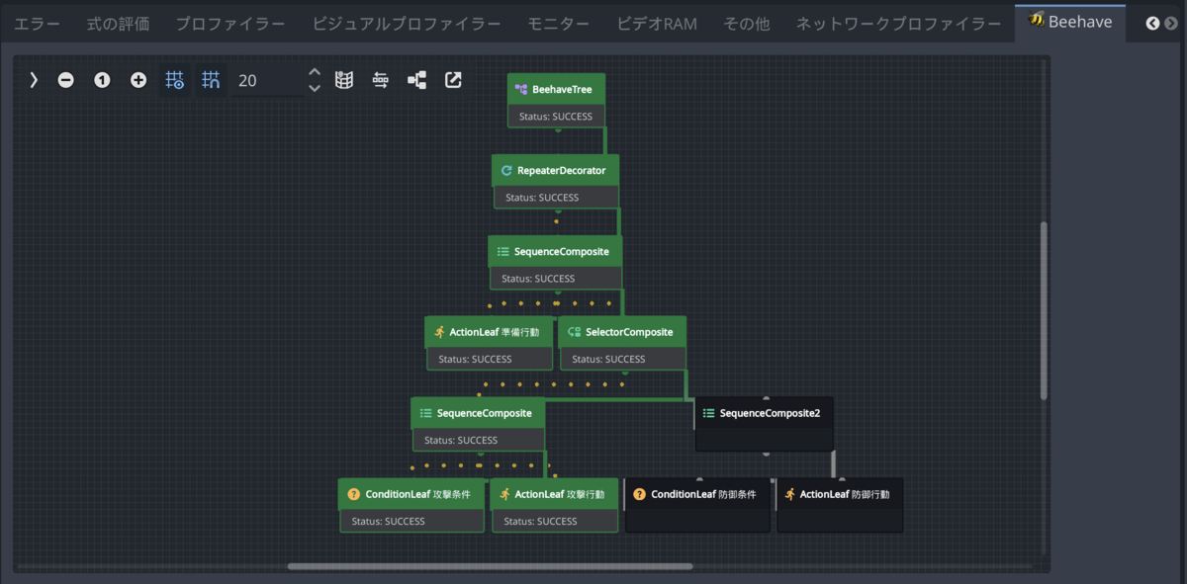Click Status: SUCCESS under RepeaterDecorator
Image resolution: width=1187 pixels, height=584 pixels.
click(x=542, y=198)
